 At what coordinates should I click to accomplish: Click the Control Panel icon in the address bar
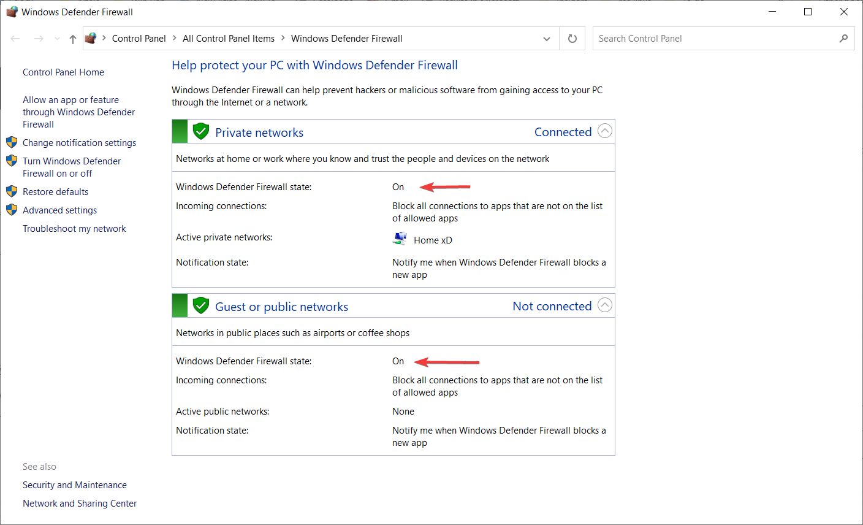point(91,38)
